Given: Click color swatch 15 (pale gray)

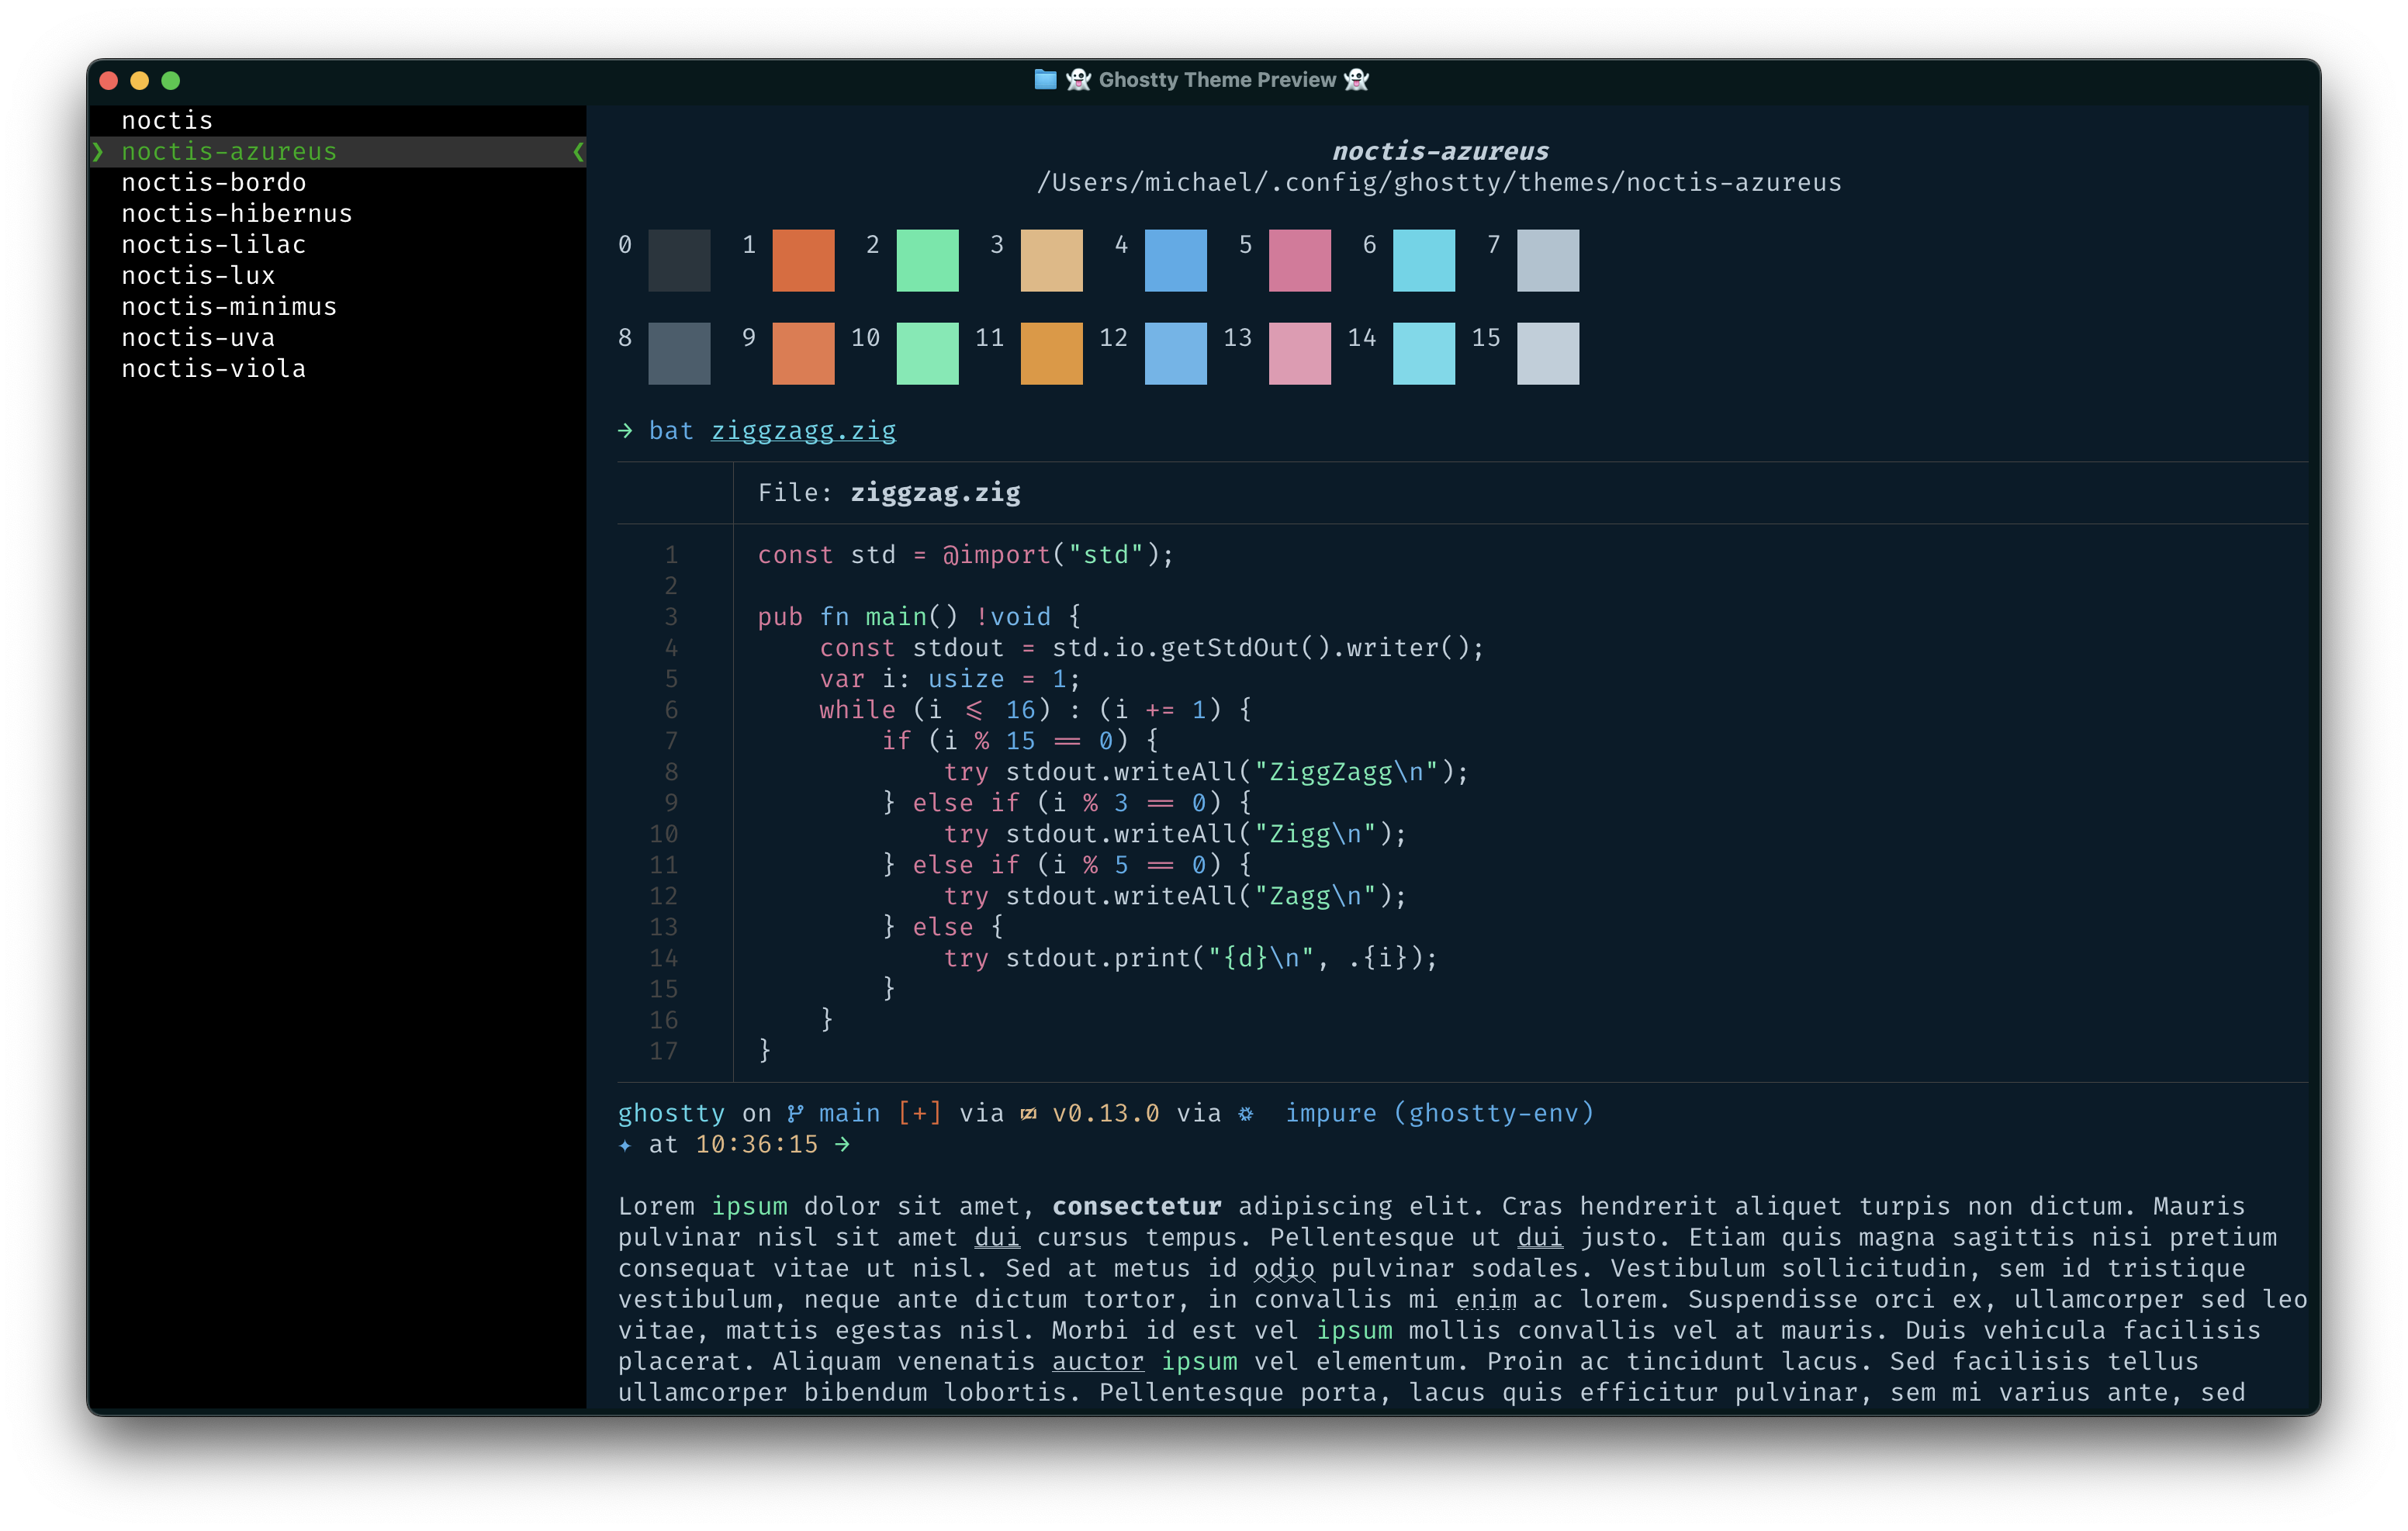Looking at the screenshot, I should click(x=1547, y=353).
